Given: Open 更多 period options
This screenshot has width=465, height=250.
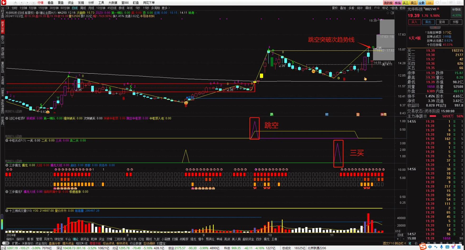Looking at the screenshot, I should click(x=166, y=8).
